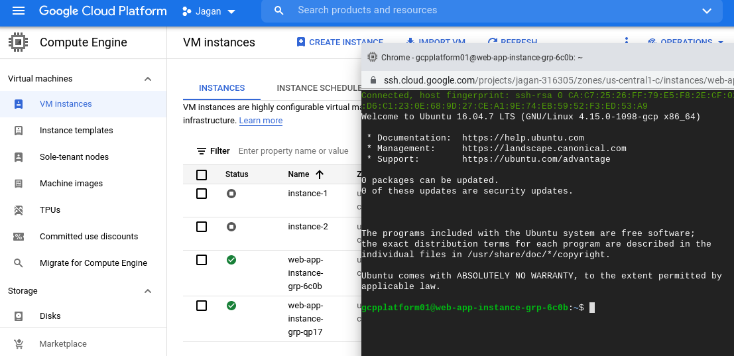Click the Filter icon
Screen dimensions: 734x356
click(202, 151)
